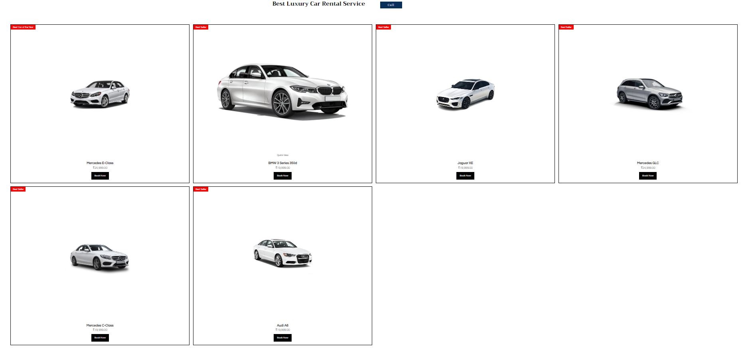
Task: Click Best Seller badge on Jaguar XE card
Action: click(x=383, y=27)
